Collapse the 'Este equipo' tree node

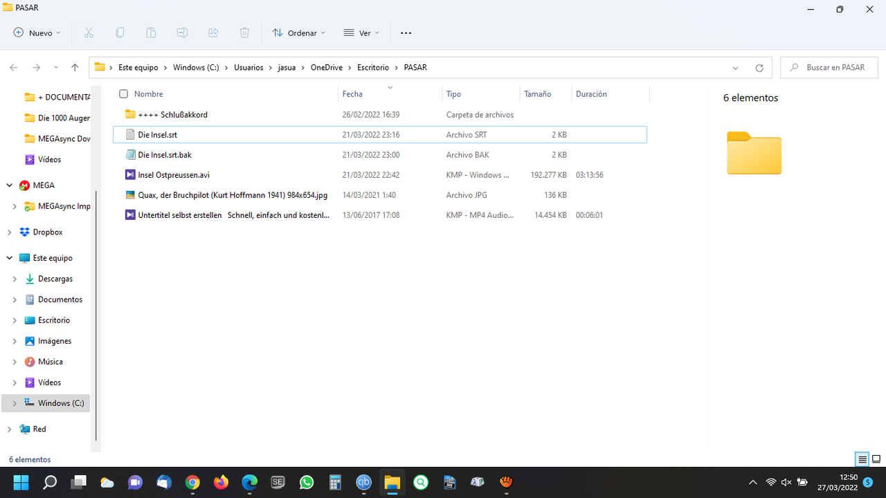pos(10,258)
